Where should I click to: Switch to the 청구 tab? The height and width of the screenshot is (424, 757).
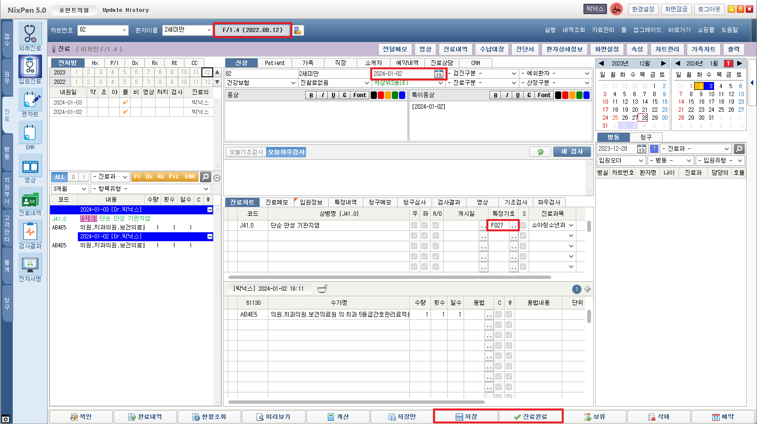click(646, 137)
